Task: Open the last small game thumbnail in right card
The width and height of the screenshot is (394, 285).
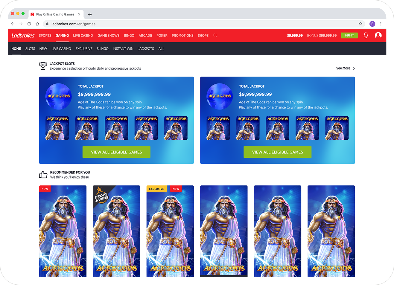Action: pos(337,128)
